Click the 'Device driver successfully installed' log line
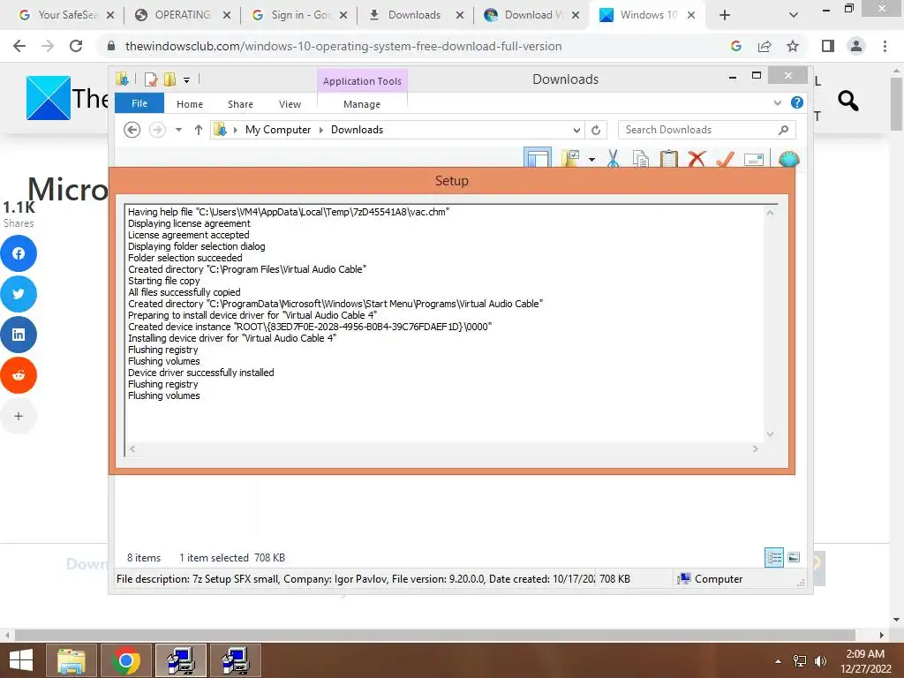 click(200, 373)
